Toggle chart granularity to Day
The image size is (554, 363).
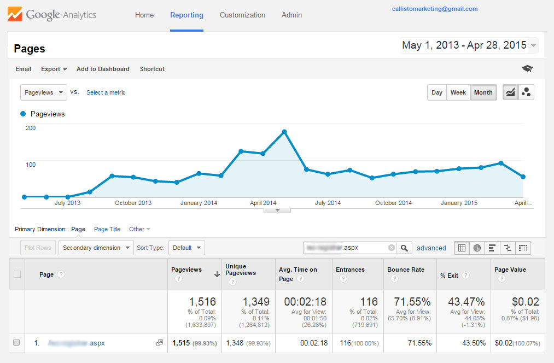pyautogui.click(x=436, y=92)
